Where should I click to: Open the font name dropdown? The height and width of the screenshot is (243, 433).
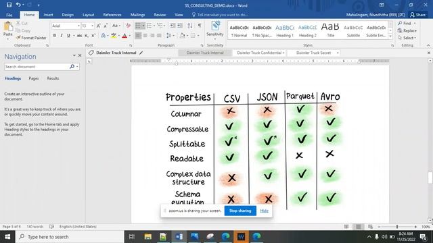pyautogui.click(x=78, y=26)
